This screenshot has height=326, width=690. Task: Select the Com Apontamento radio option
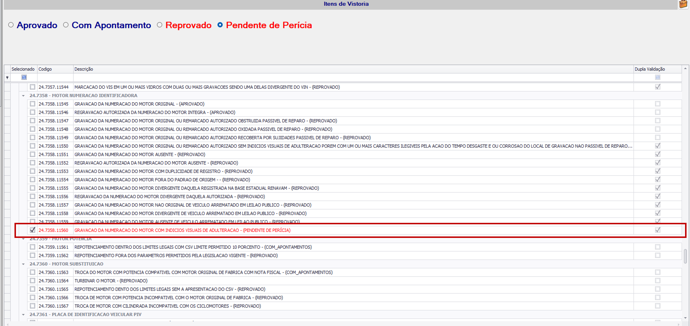(66, 25)
